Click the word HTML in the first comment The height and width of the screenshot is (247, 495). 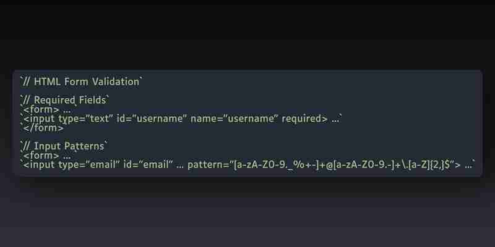click(x=47, y=82)
